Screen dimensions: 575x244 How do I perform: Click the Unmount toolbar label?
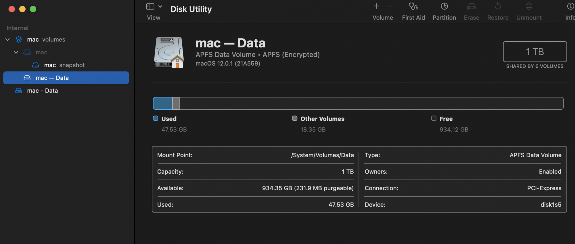[x=529, y=18]
